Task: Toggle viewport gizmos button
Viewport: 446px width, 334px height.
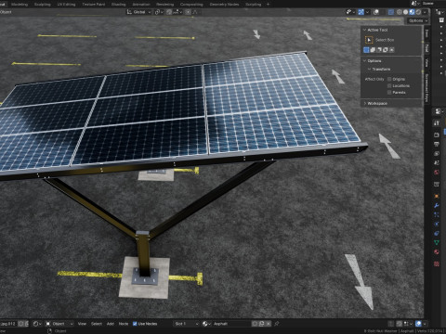Action: [x=361, y=12]
